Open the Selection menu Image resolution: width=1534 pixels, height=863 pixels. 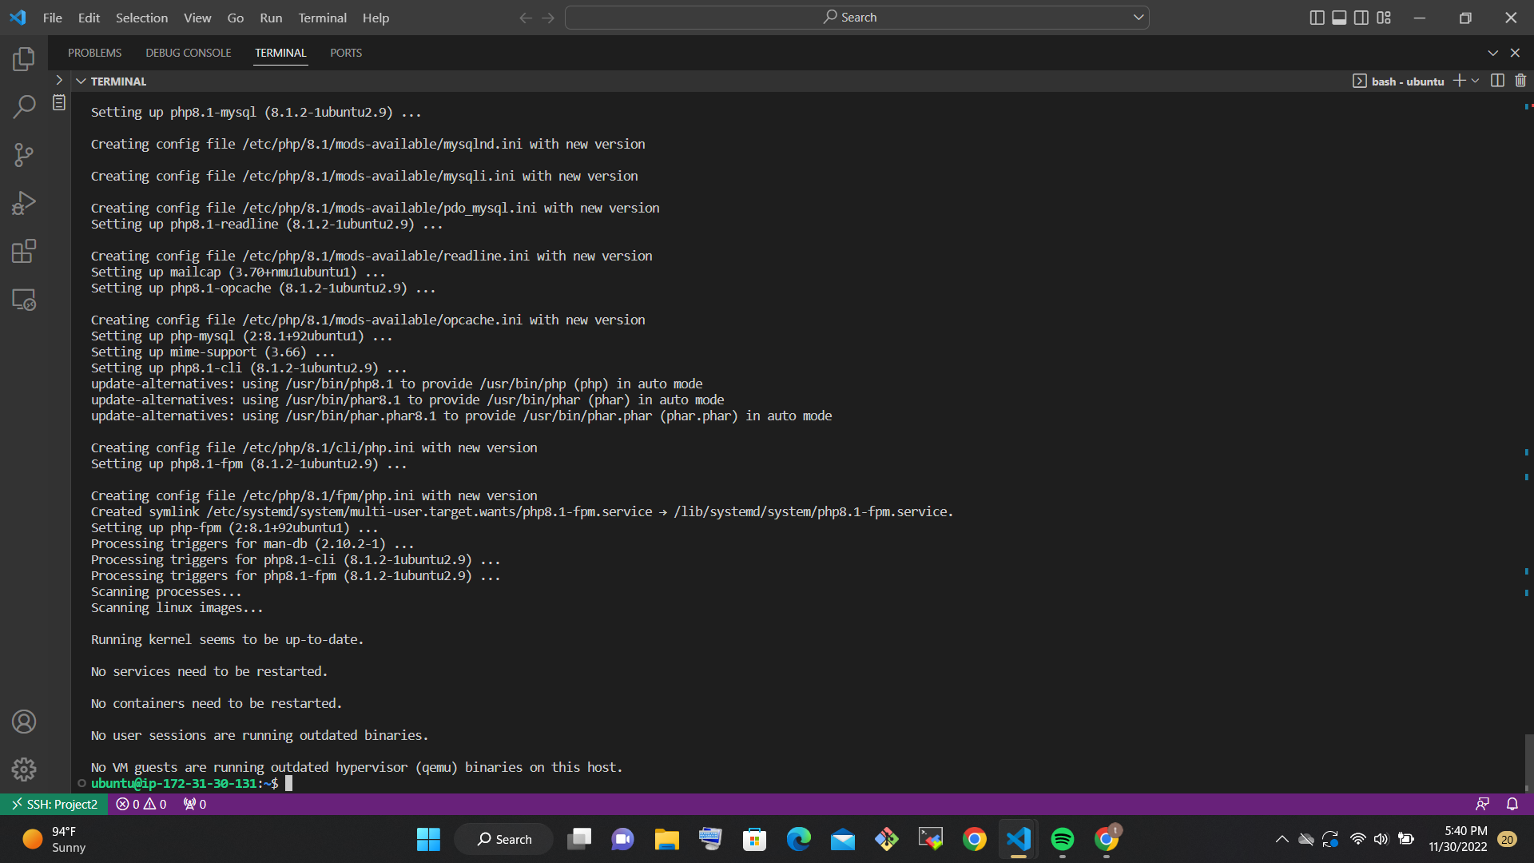point(141,18)
